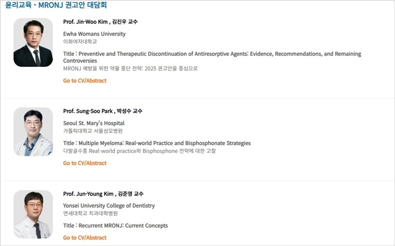Screen dimensions: 395x246
Task: Click the photo beside Prof. Sung-Soo Park's entry
Action: pos(33,132)
